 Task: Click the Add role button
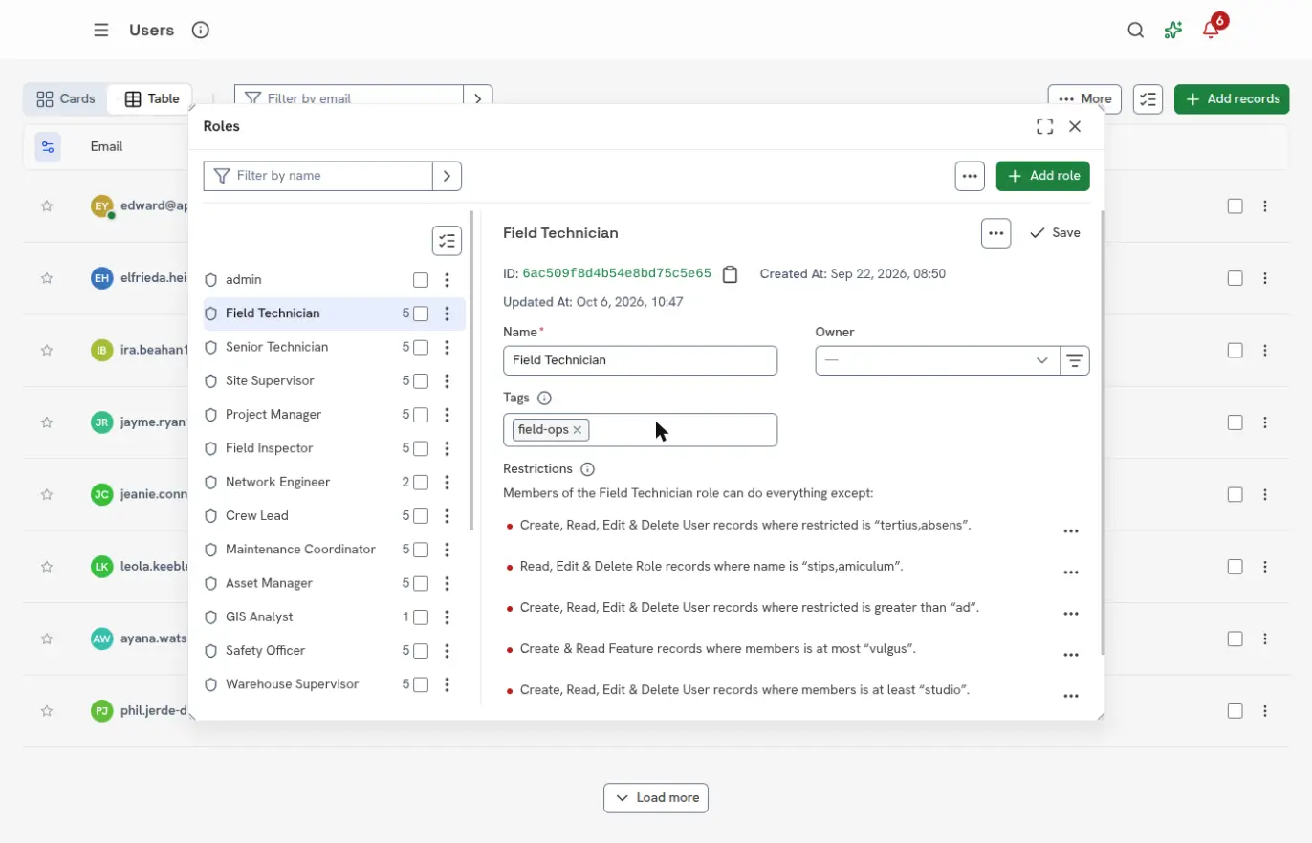point(1042,176)
